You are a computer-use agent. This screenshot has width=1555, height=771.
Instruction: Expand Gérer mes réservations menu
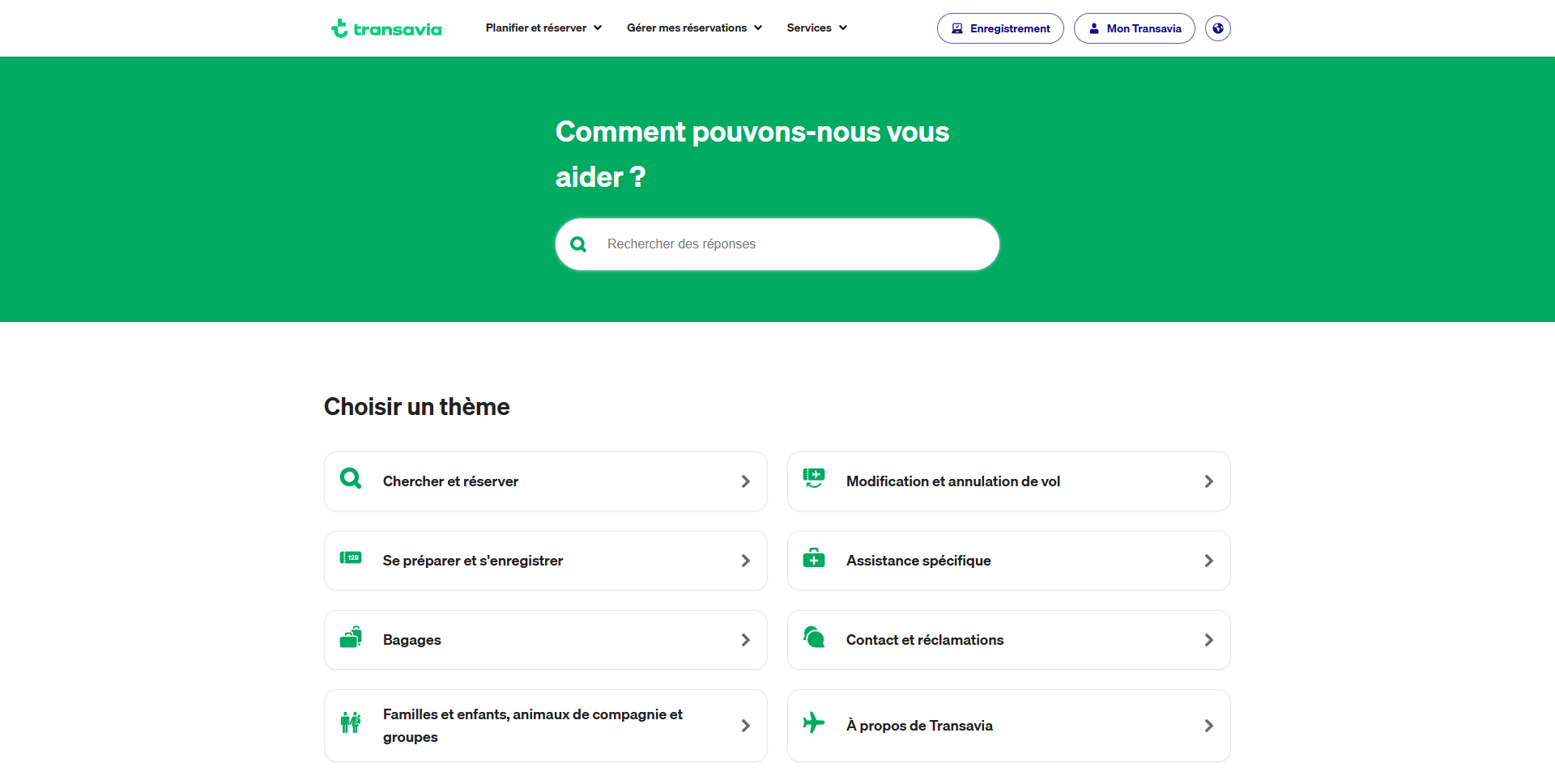694,28
